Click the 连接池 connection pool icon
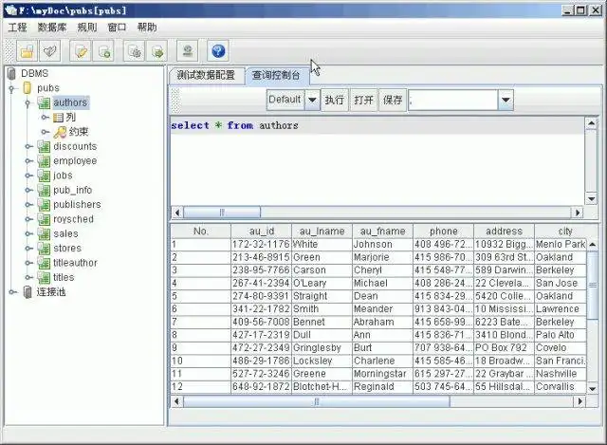Screen dimensions: 607x445 28,292
